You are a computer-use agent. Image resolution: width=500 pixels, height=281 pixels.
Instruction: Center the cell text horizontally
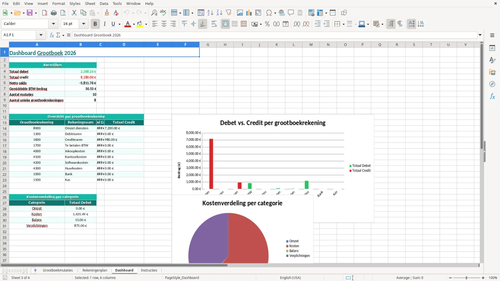164,24
